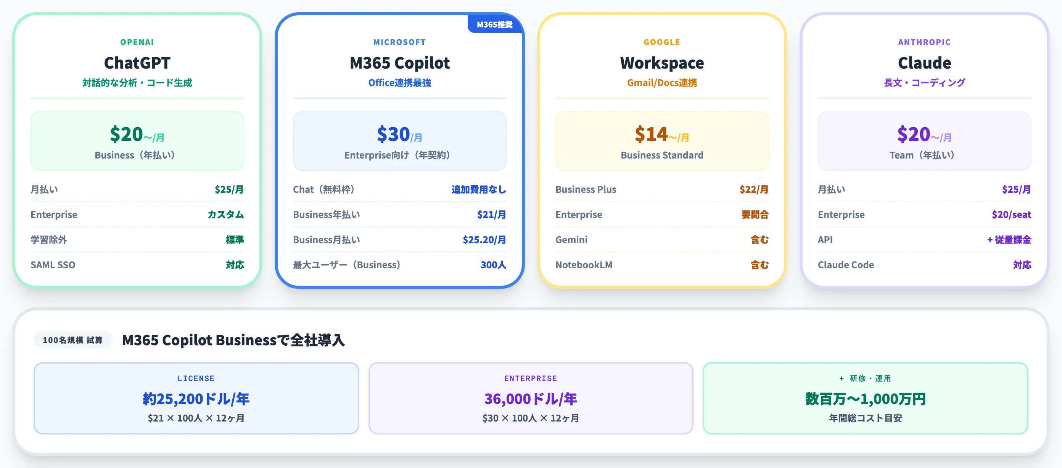
Task: Click the GOOGLE vendor label
Action: 662,42
